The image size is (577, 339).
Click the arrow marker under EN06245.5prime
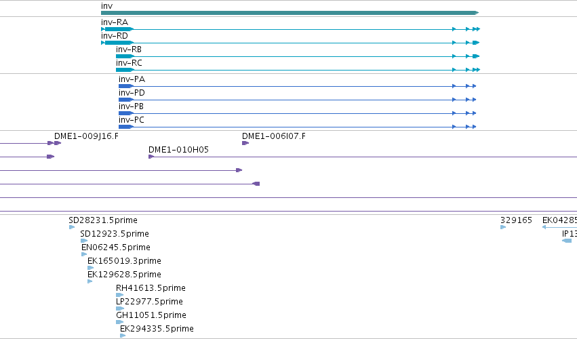click(84, 254)
